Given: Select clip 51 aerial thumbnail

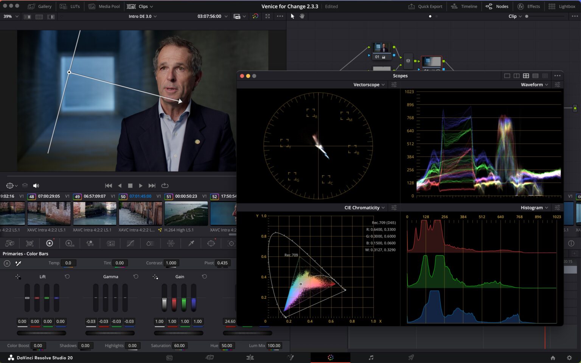Looking at the screenshot, I should click(186, 213).
